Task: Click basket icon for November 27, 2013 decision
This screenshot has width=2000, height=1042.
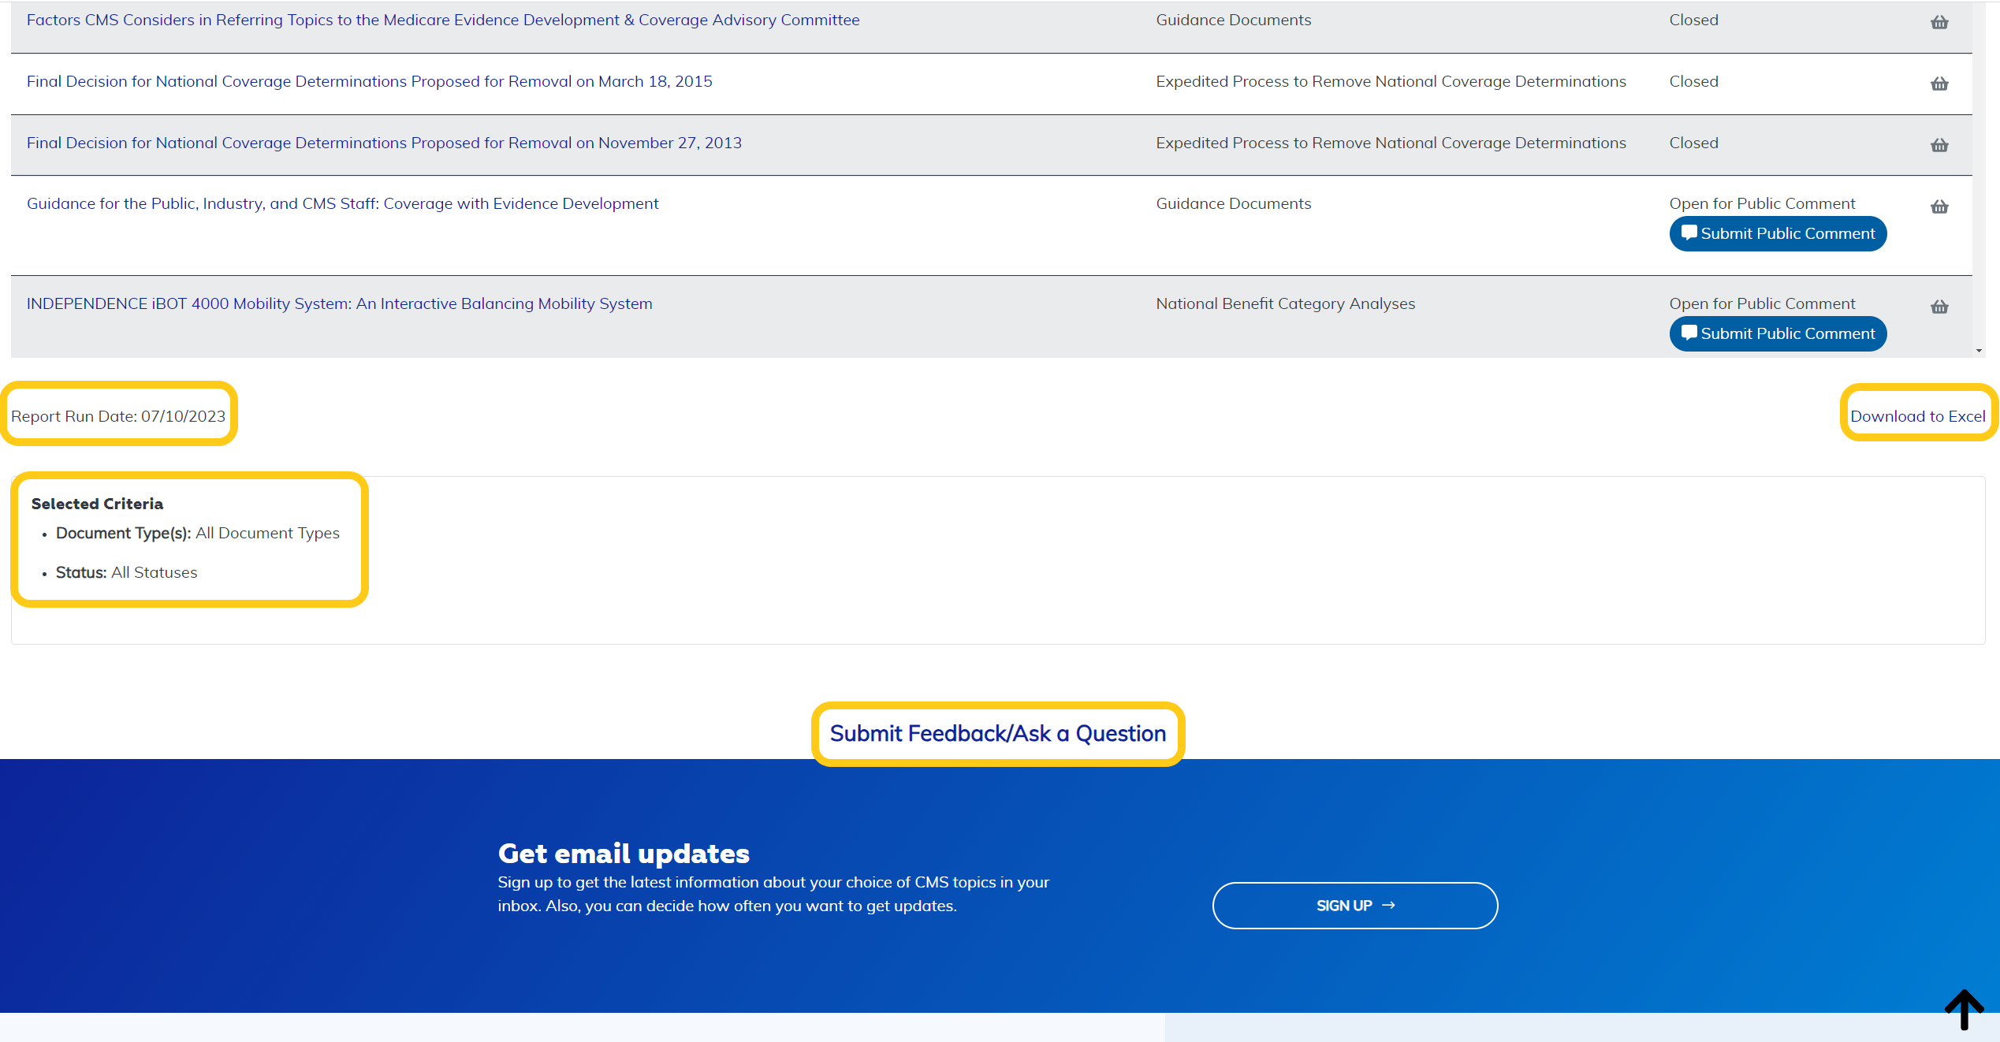Action: (x=1939, y=145)
